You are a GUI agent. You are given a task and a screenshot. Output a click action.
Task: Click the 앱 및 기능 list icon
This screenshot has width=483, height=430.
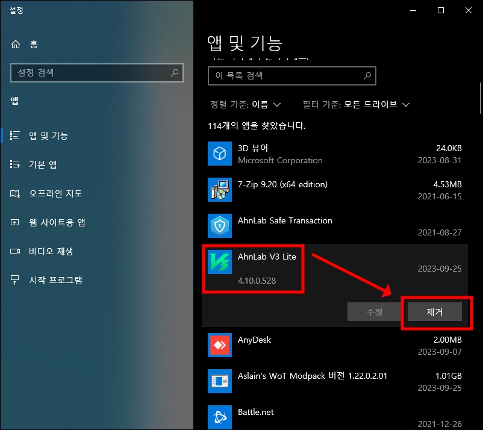point(15,136)
